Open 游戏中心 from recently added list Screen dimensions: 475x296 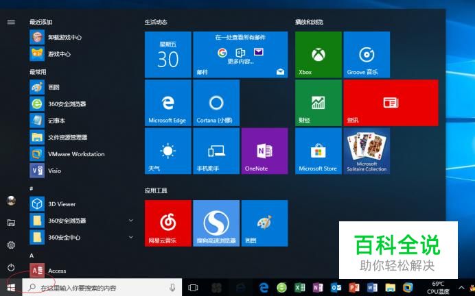coord(82,54)
